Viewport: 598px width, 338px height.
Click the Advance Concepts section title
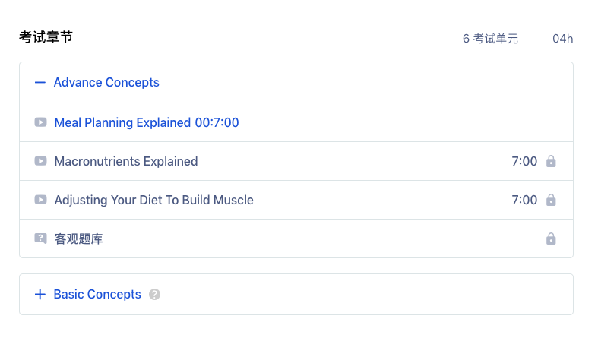pyautogui.click(x=106, y=82)
